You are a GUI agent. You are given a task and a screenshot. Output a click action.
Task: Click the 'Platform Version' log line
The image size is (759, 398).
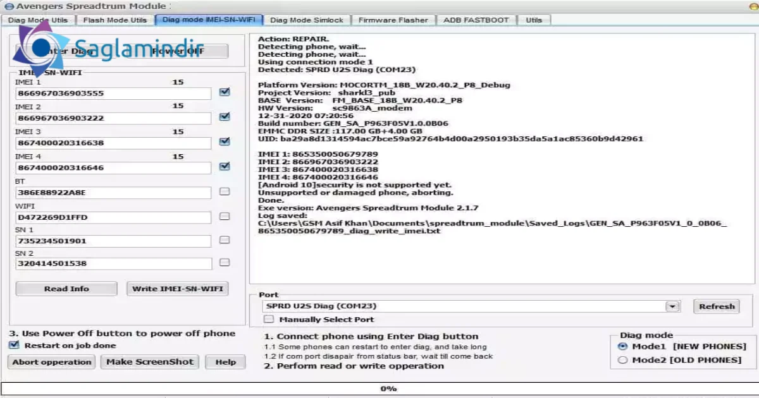pos(384,85)
